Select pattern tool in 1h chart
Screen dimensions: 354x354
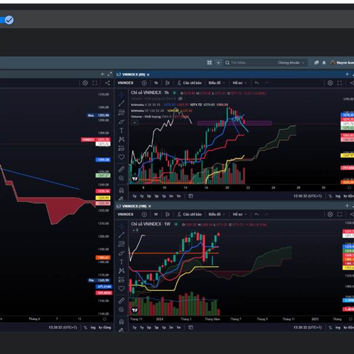pyautogui.click(x=122, y=139)
